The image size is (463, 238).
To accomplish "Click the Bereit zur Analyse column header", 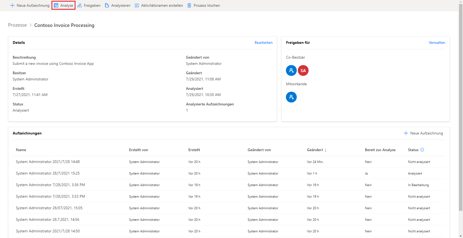I will coord(380,150).
